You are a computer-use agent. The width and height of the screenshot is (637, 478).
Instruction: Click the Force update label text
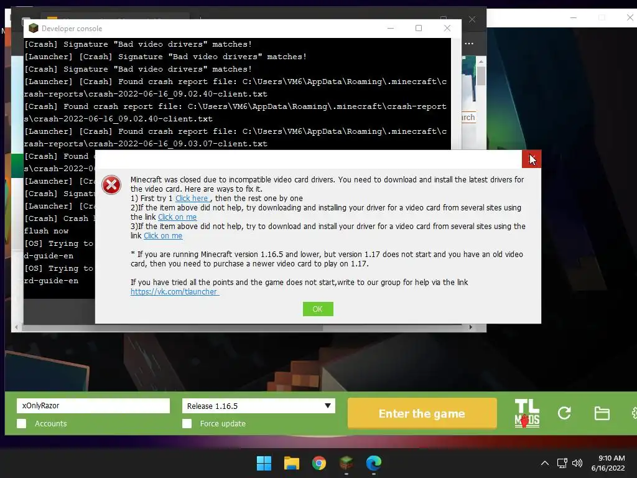[223, 423]
